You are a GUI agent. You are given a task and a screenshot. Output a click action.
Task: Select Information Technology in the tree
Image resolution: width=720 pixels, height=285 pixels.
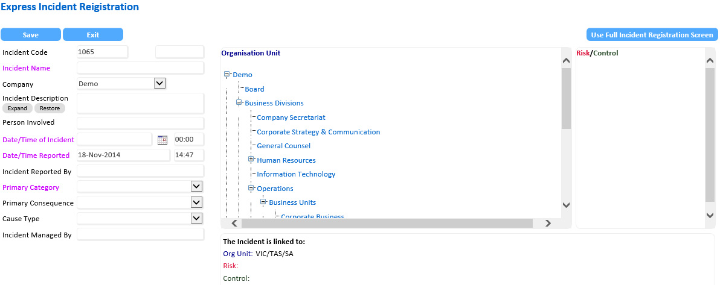[296, 174]
